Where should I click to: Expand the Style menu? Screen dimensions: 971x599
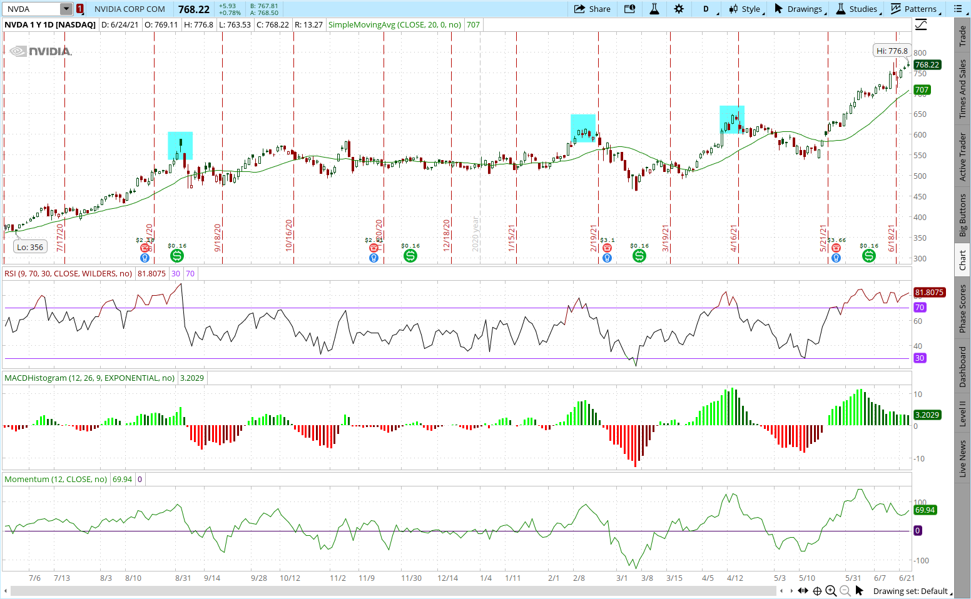click(x=747, y=9)
